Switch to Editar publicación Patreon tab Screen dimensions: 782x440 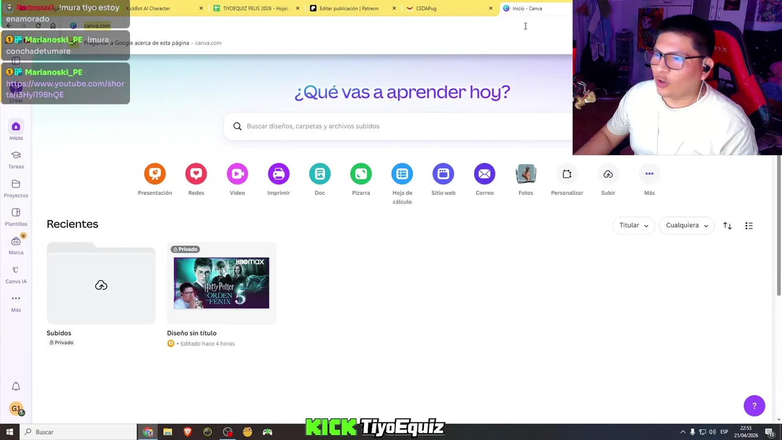pos(349,9)
